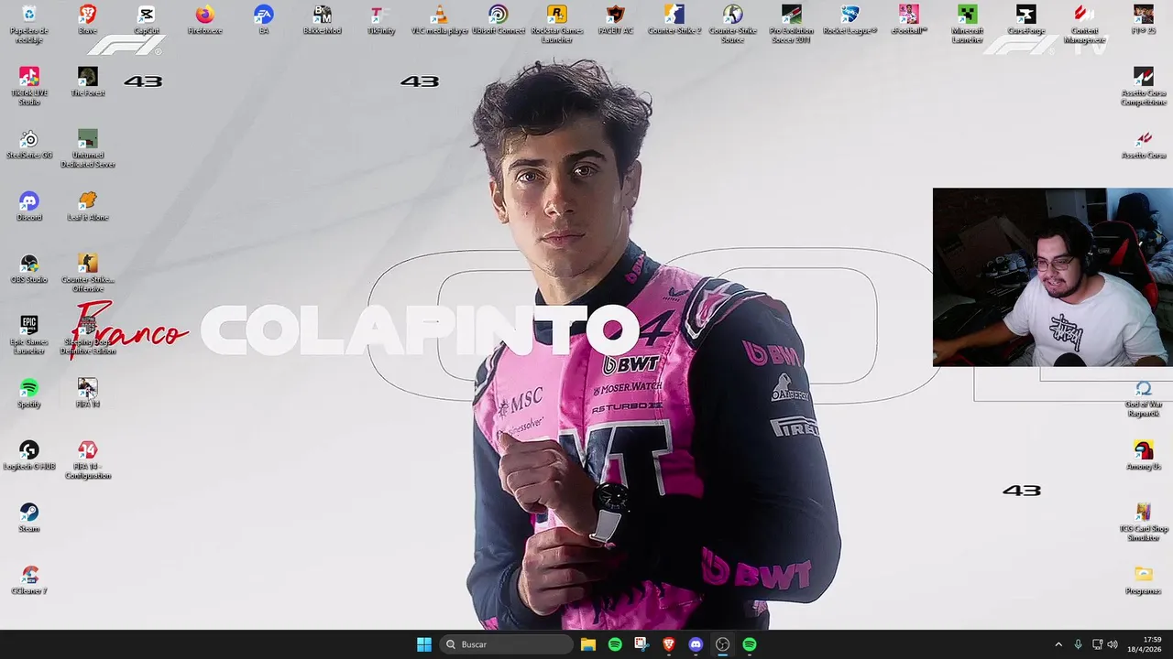This screenshot has height=659, width=1173.
Task: Switch to Discord in the taskbar
Action: point(696,644)
